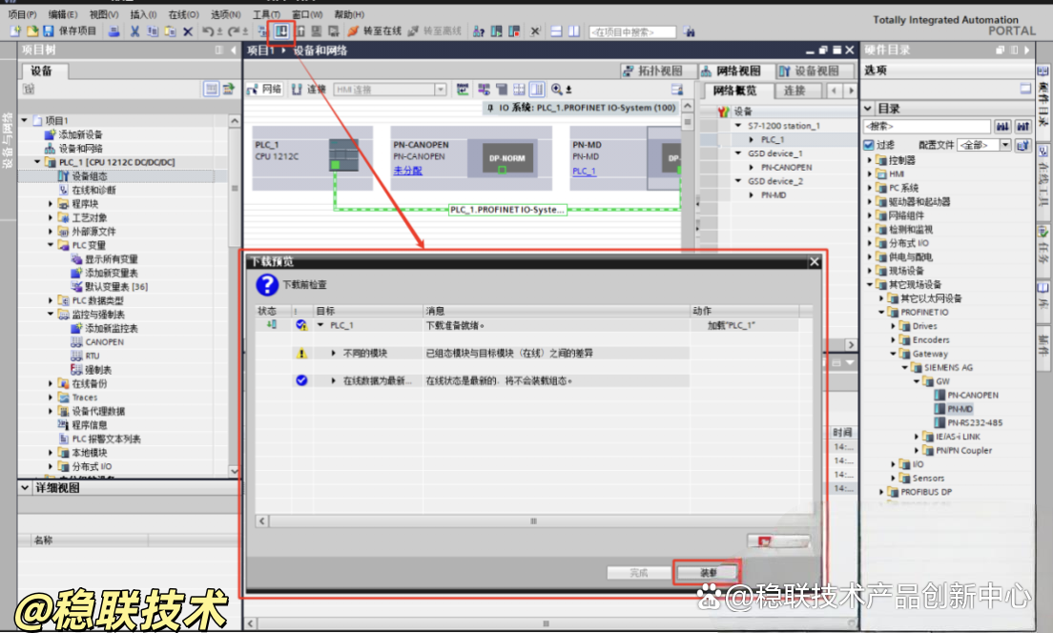The height and width of the screenshot is (633, 1053).
Task: Click the 完成 finish button
Action: [x=638, y=573]
